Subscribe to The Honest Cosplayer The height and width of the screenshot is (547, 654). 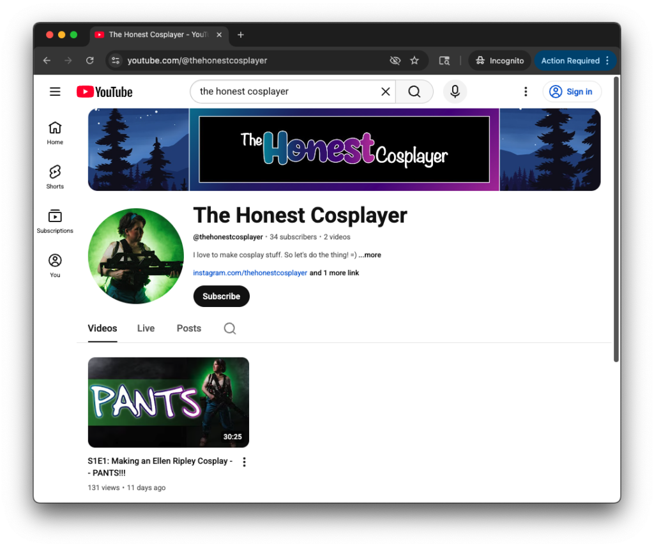click(x=221, y=296)
